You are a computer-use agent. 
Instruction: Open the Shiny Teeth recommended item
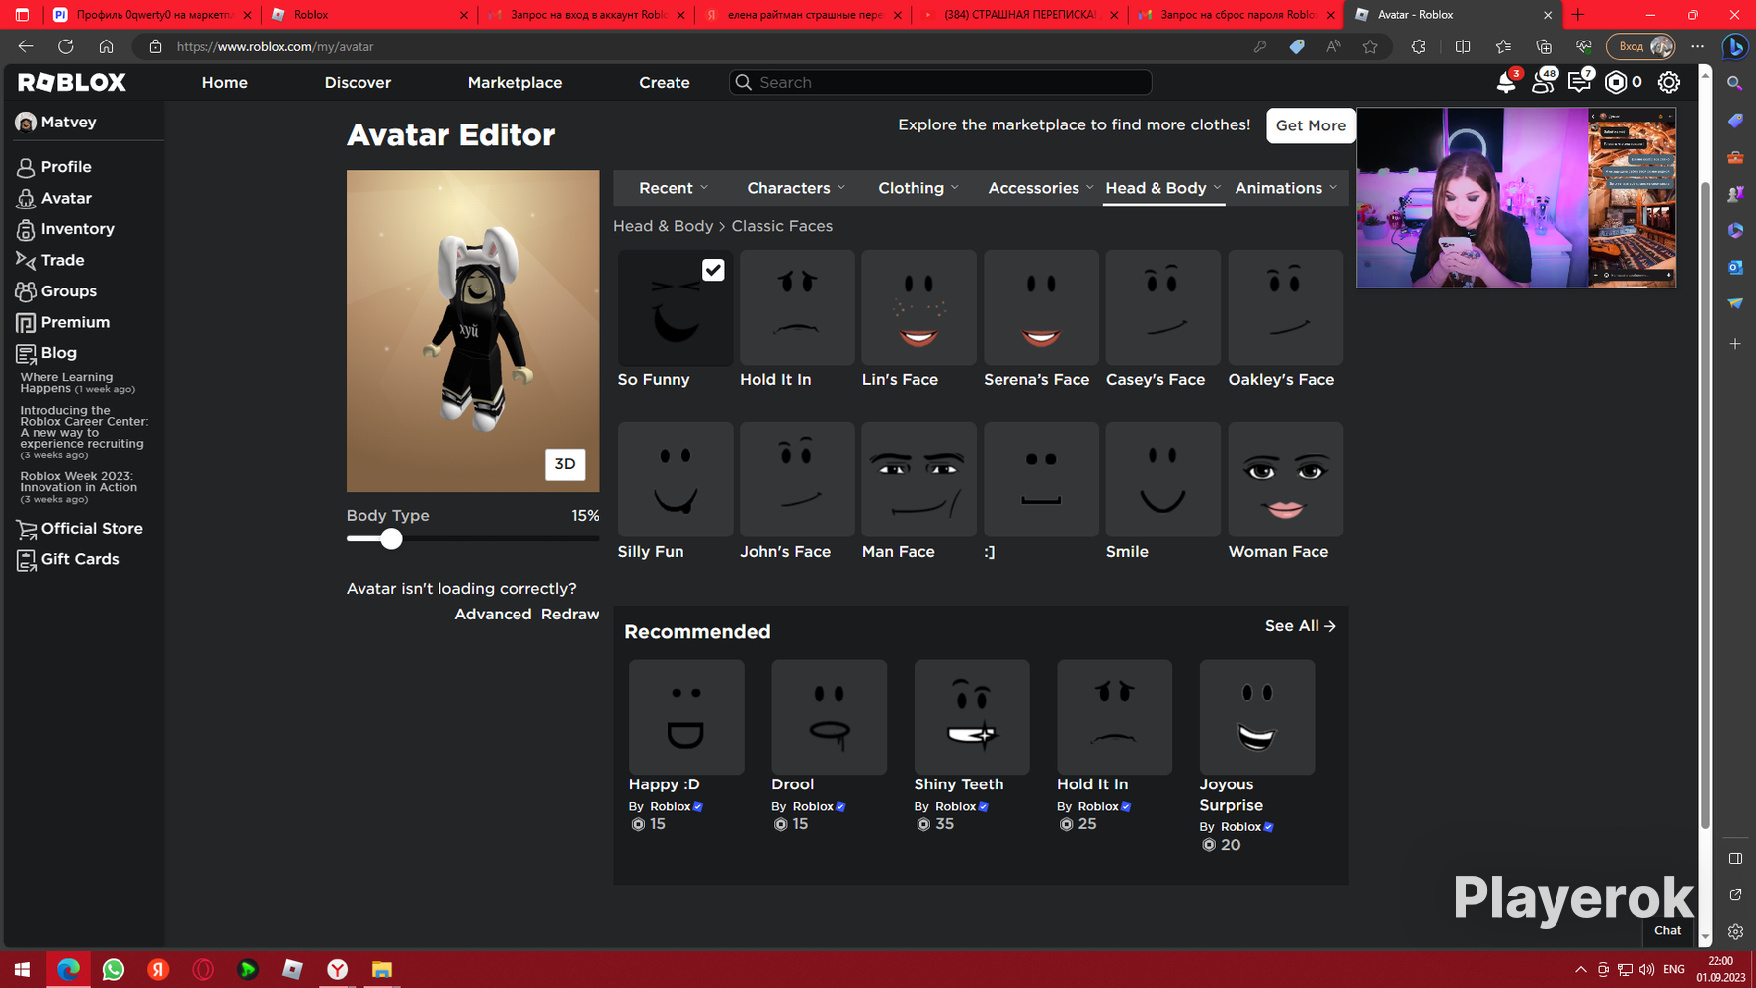[972, 717]
